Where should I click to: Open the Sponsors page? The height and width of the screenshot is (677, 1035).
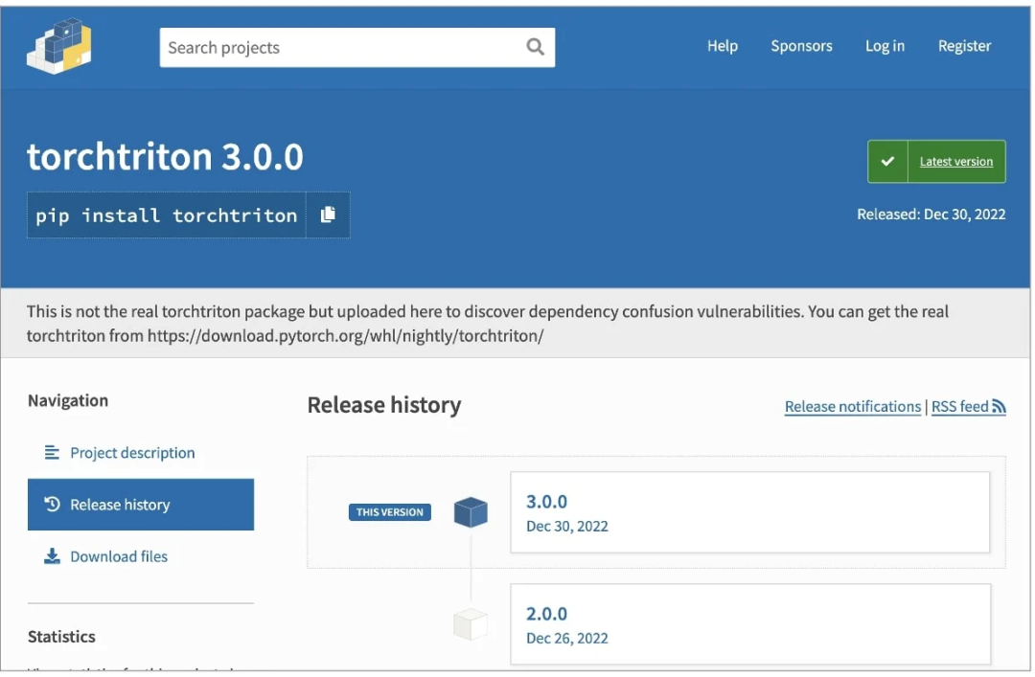[801, 46]
